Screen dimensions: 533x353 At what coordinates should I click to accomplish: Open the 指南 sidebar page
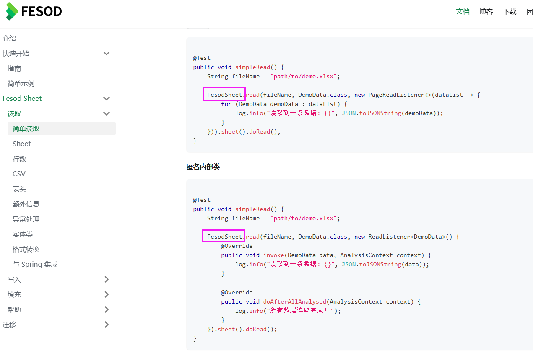coord(14,68)
